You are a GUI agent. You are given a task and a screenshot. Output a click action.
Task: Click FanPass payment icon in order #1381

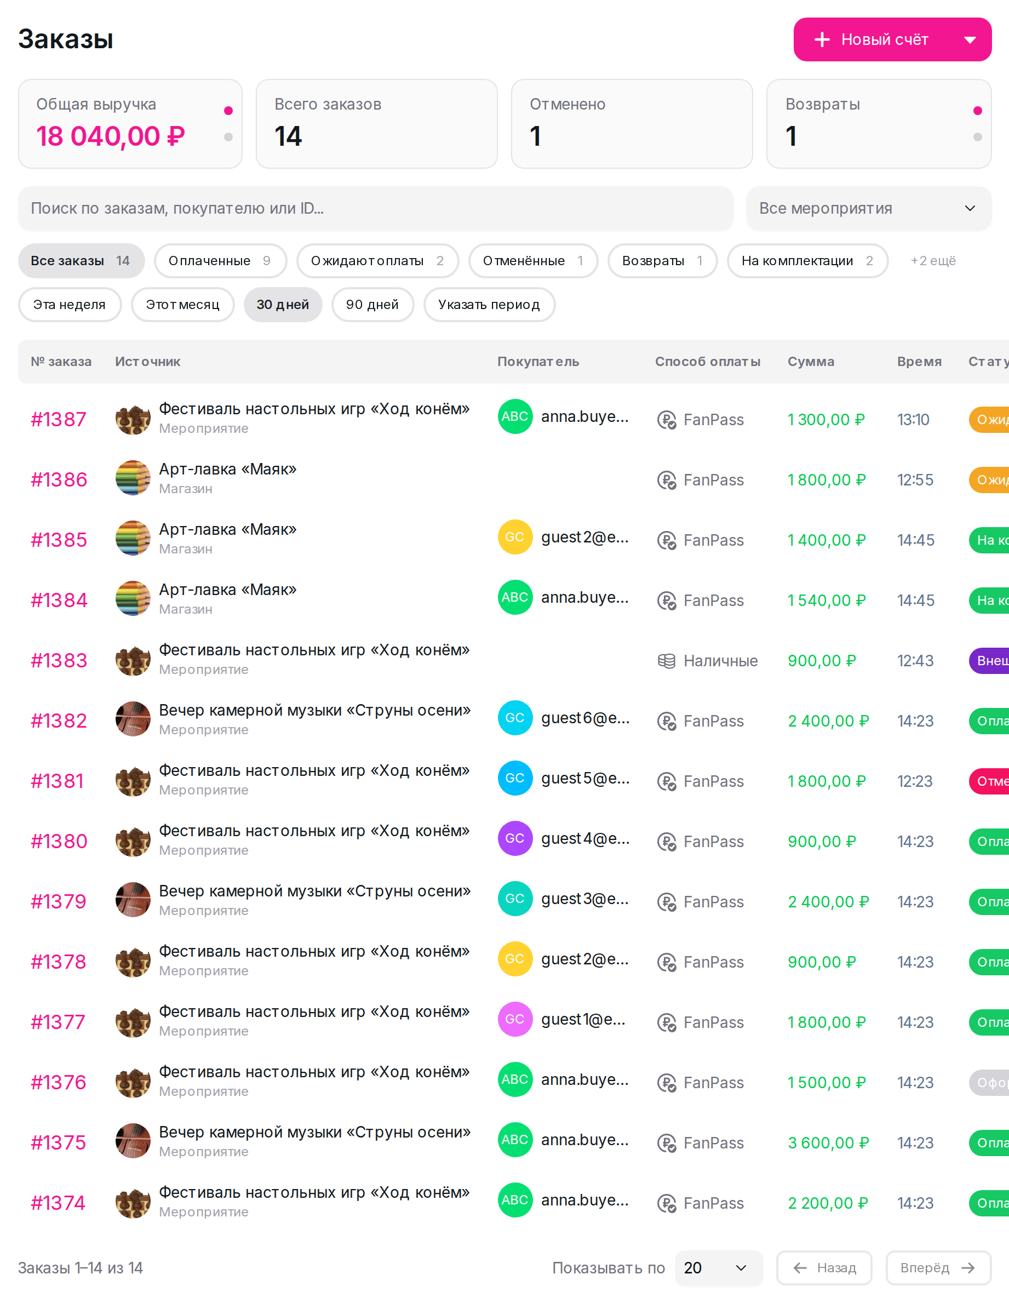pos(666,781)
